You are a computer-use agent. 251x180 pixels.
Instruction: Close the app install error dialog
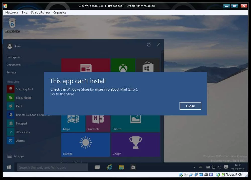[190, 106]
